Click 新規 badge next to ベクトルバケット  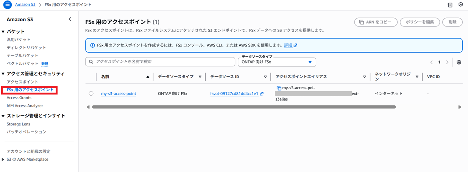tap(45, 64)
